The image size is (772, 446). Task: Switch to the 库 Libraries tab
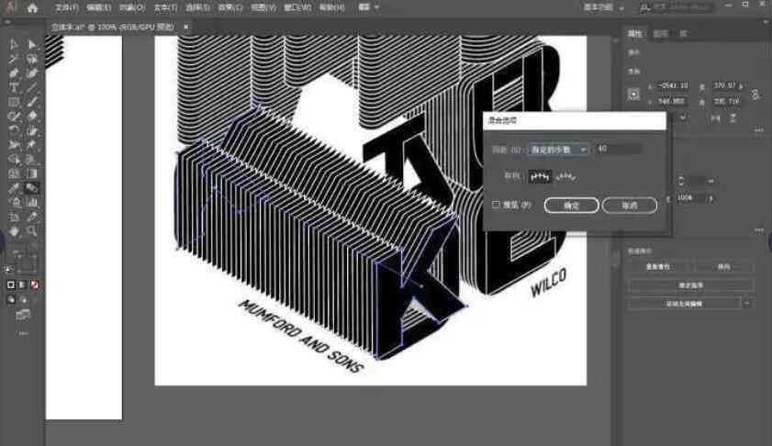coord(683,33)
